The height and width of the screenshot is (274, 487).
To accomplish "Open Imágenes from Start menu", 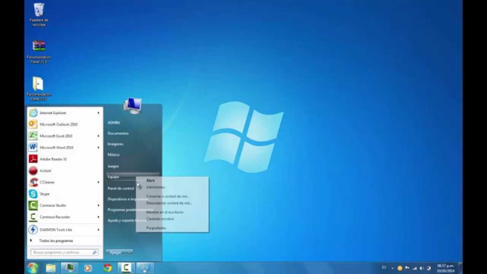I will click(x=115, y=144).
